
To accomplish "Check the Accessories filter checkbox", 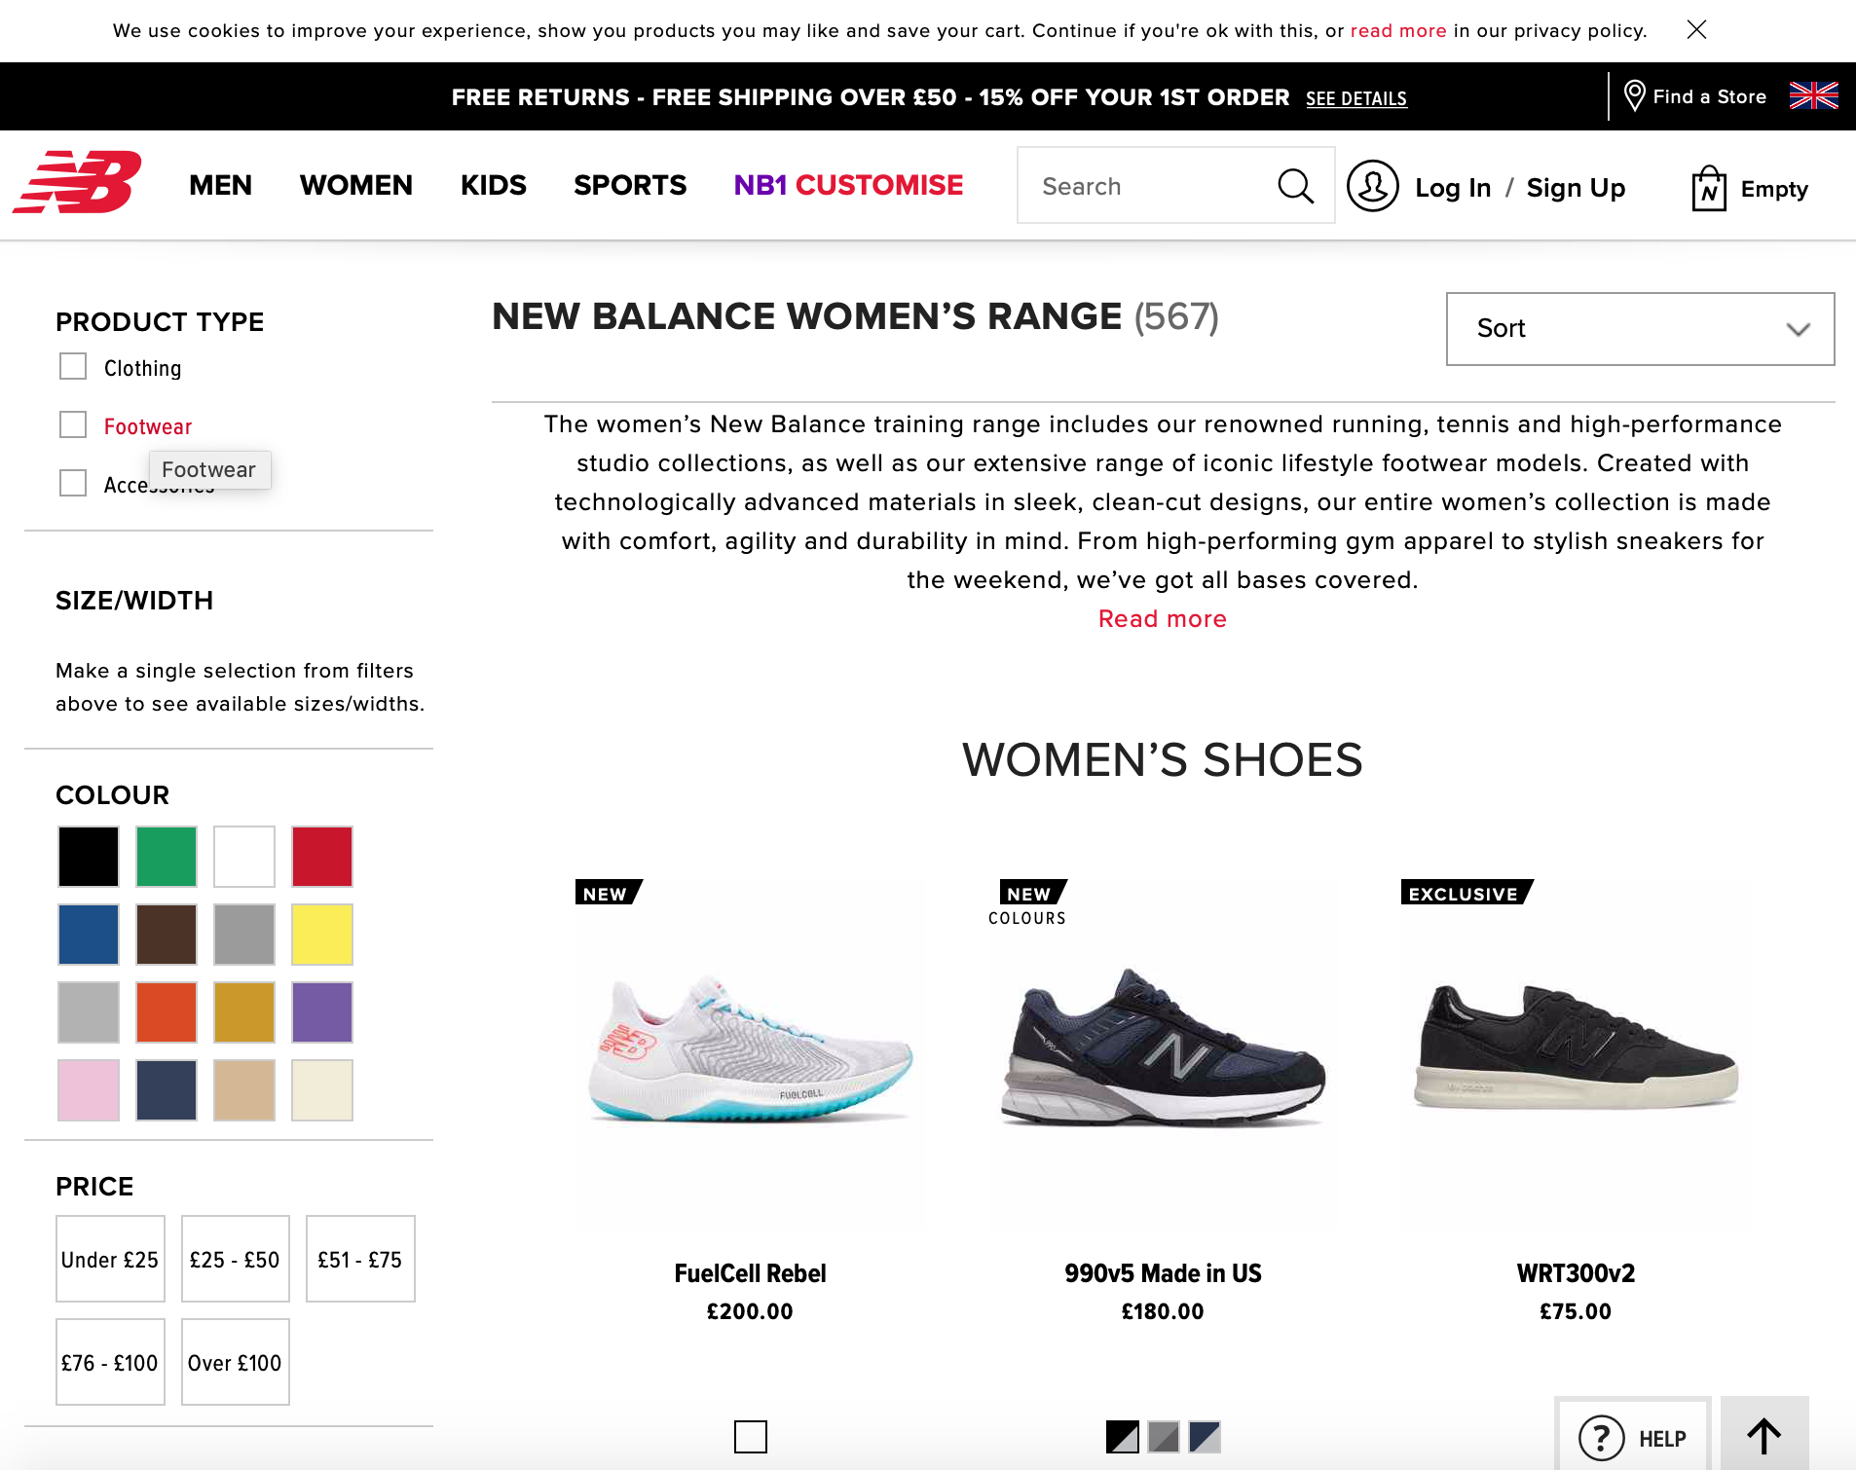I will 73,484.
